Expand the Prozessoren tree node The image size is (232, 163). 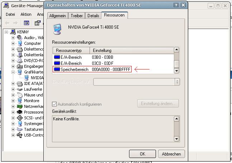coord(13,112)
